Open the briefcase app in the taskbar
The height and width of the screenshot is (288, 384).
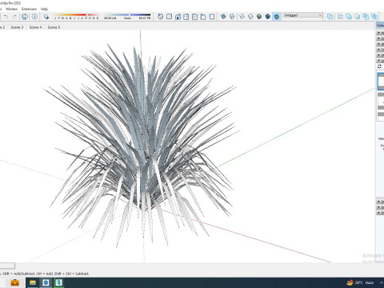[x=14, y=282]
